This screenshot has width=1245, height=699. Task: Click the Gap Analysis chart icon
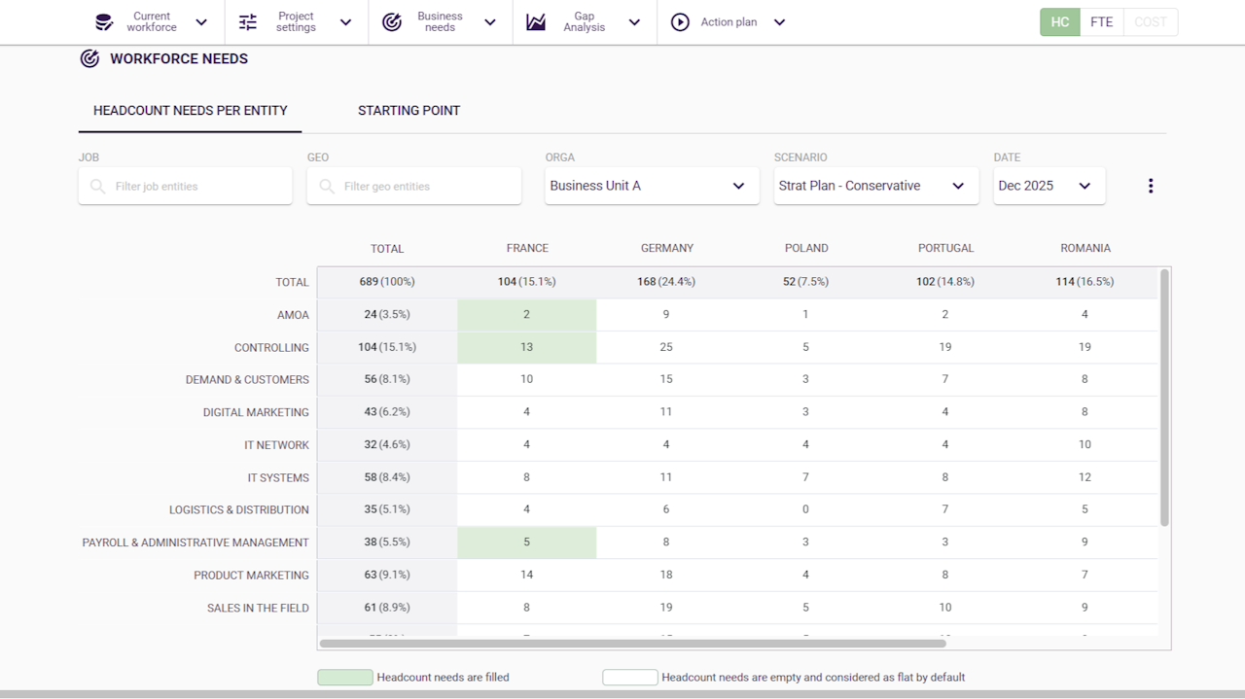(x=536, y=22)
